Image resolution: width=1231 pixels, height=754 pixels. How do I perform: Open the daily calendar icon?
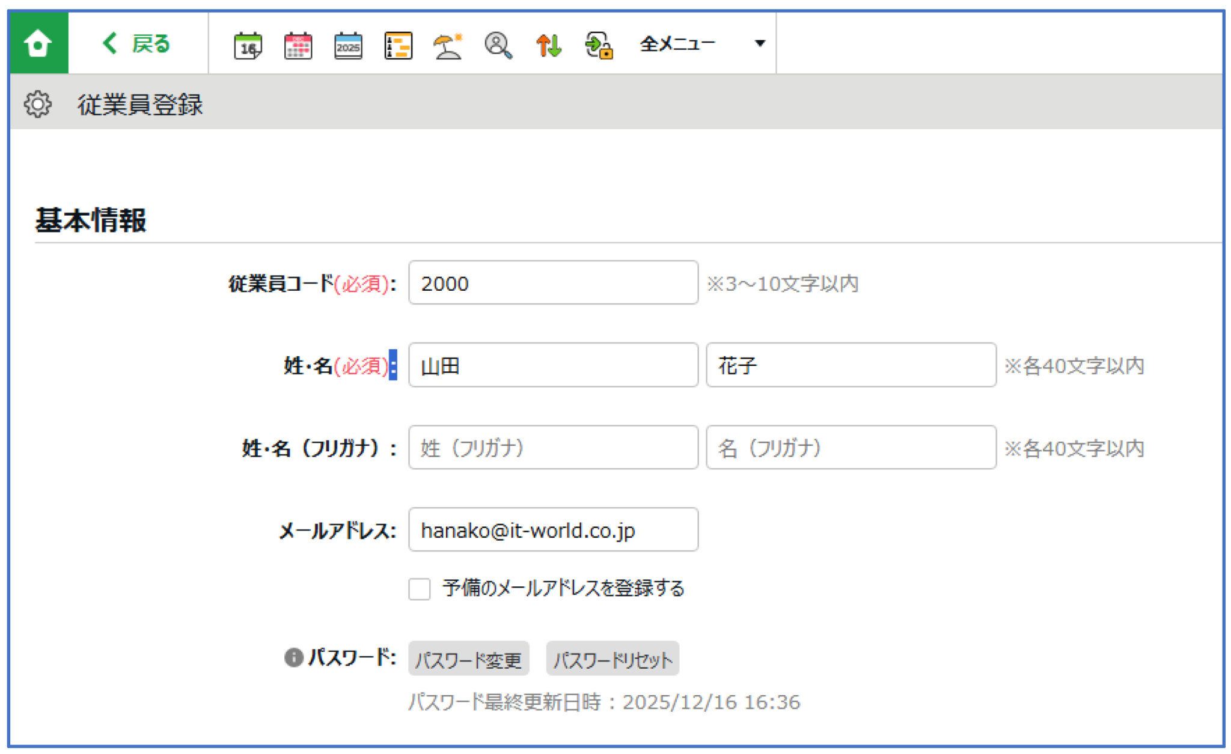pos(248,46)
